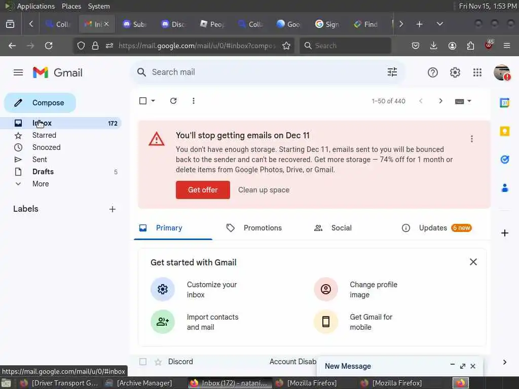Open Google apps grid
The height and width of the screenshot is (389, 519).
tap(477, 72)
